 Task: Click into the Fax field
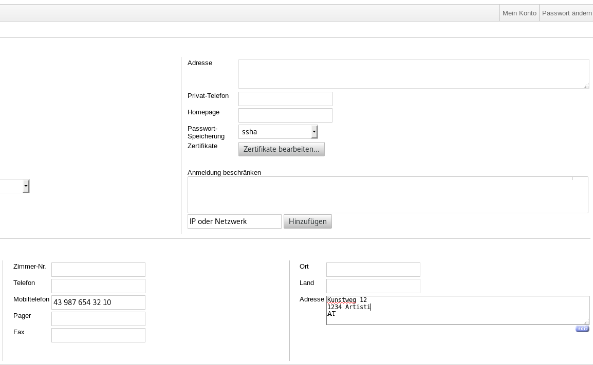tap(98, 335)
